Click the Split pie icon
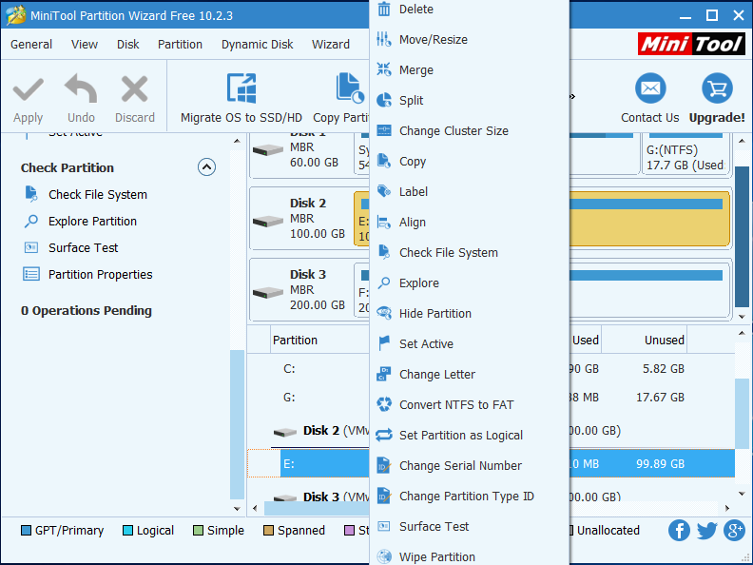The height and width of the screenshot is (565, 753). (384, 100)
